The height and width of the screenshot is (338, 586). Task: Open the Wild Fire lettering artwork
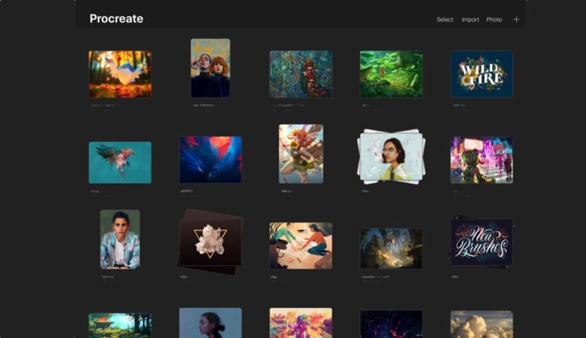click(481, 74)
